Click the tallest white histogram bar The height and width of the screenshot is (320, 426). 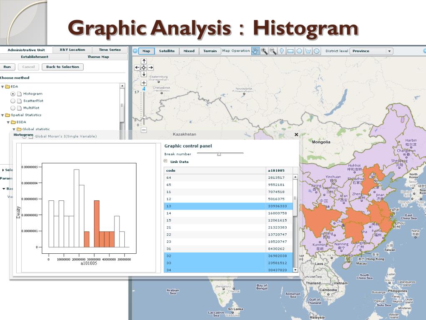(77, 208)
